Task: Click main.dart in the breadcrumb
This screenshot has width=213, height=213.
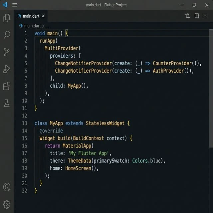Action: (33, 26)
